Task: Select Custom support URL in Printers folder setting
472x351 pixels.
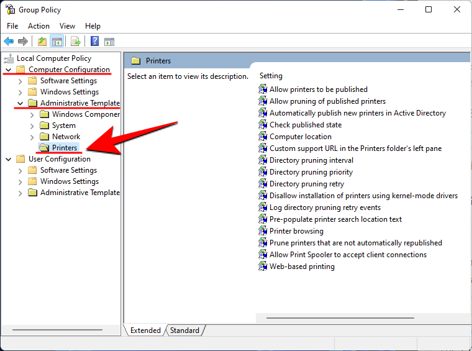Action: click(x=355, y=148)
